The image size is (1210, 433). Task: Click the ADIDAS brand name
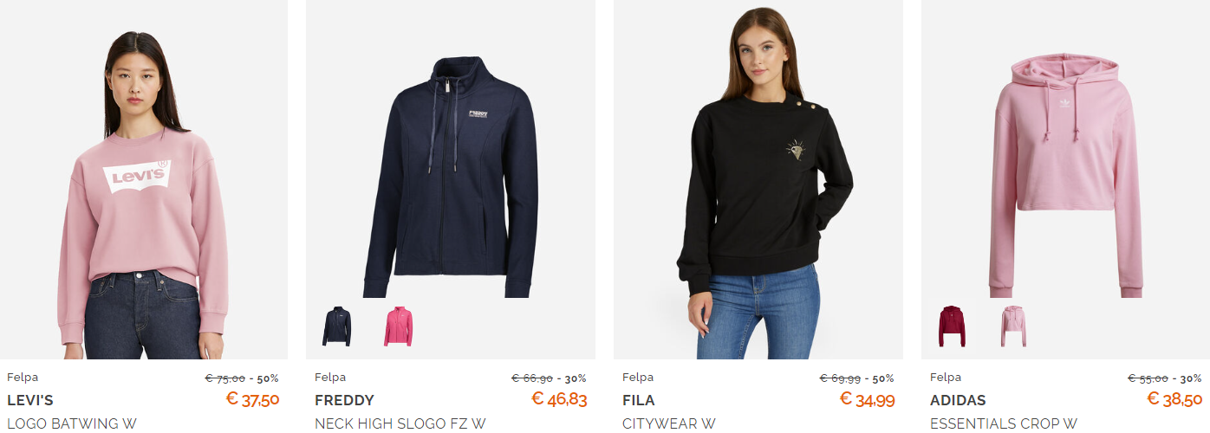(958, 400)
